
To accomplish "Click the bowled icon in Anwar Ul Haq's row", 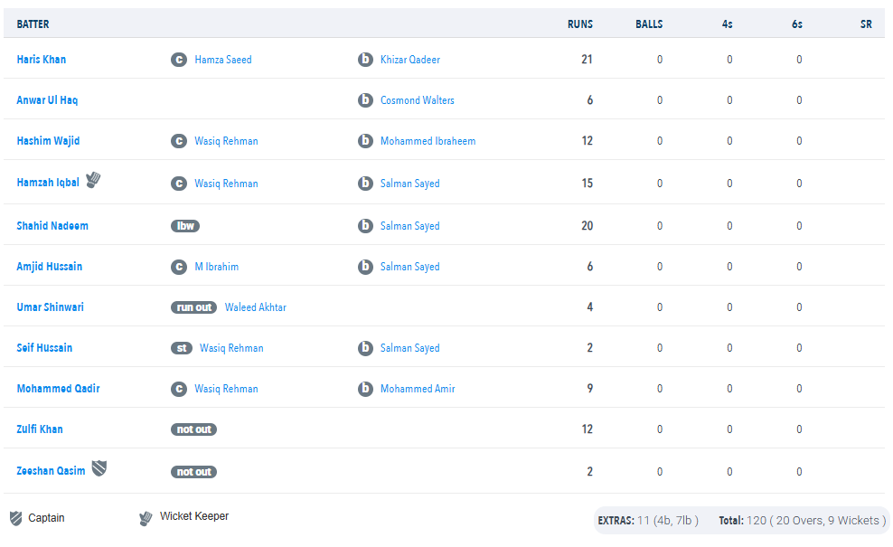I will point(365,100).
